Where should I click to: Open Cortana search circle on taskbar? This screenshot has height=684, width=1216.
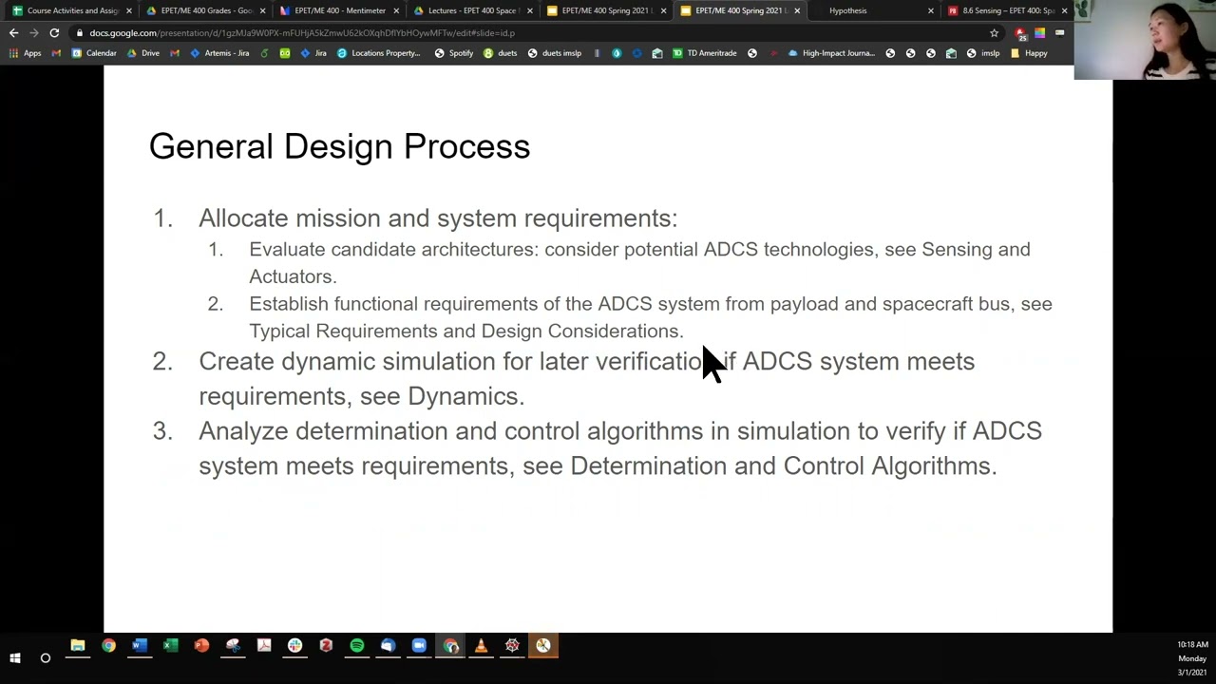click(x=45, y=657)
